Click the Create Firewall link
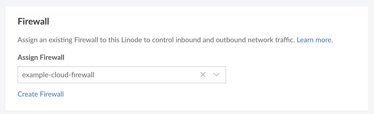Image resolution: width=374 pixels, height=114 pixels. click(x=41, y=94)
